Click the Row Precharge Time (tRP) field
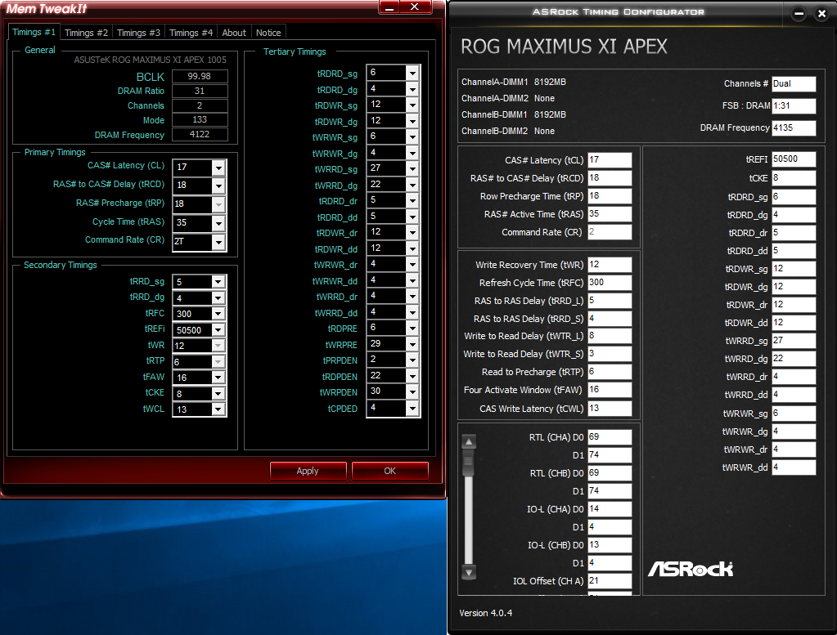 (x=610, y=196)
